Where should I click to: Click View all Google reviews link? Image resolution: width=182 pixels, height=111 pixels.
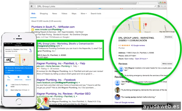click(125, 102)
